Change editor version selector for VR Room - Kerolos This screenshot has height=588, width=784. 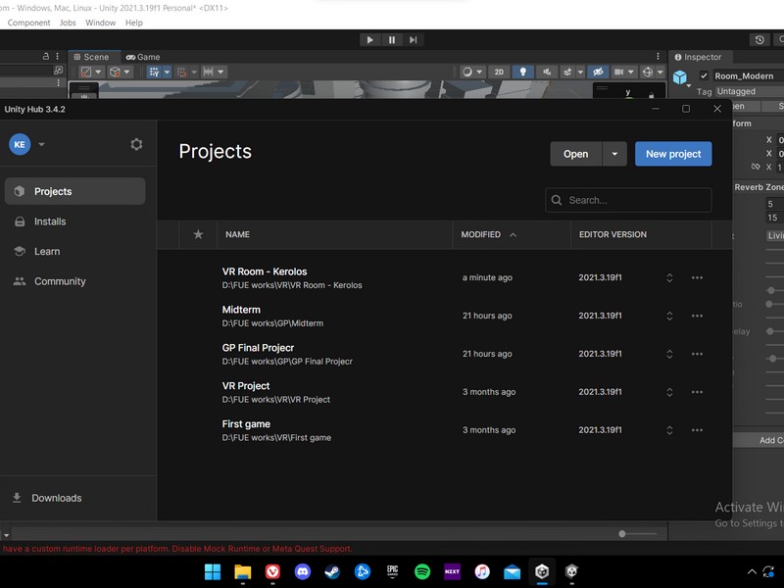[669, 277]
